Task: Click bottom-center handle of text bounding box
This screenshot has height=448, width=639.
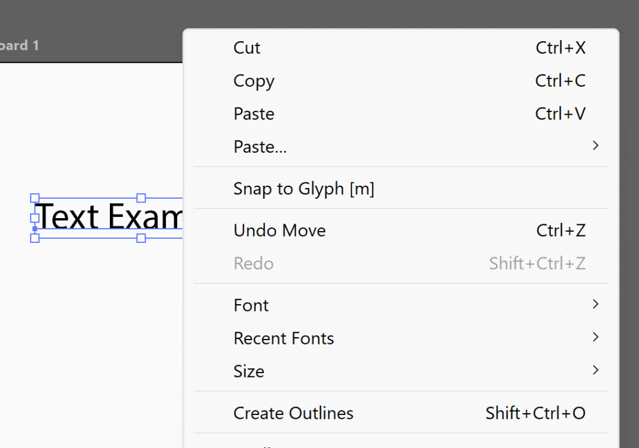Action: coord(141,238)
